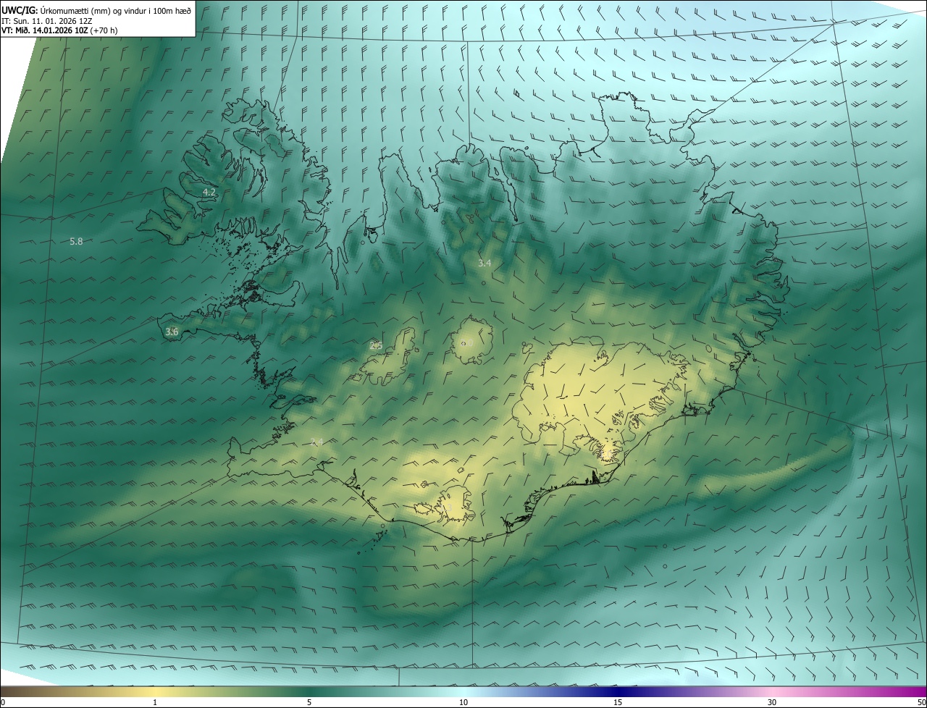
Task: Click the "3.6" value on the peninsula tip
Action: click(172, 332)
